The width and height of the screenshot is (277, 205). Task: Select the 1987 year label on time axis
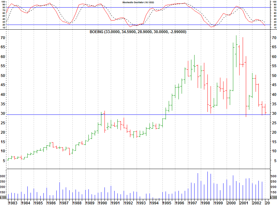(x=64, y=203)
